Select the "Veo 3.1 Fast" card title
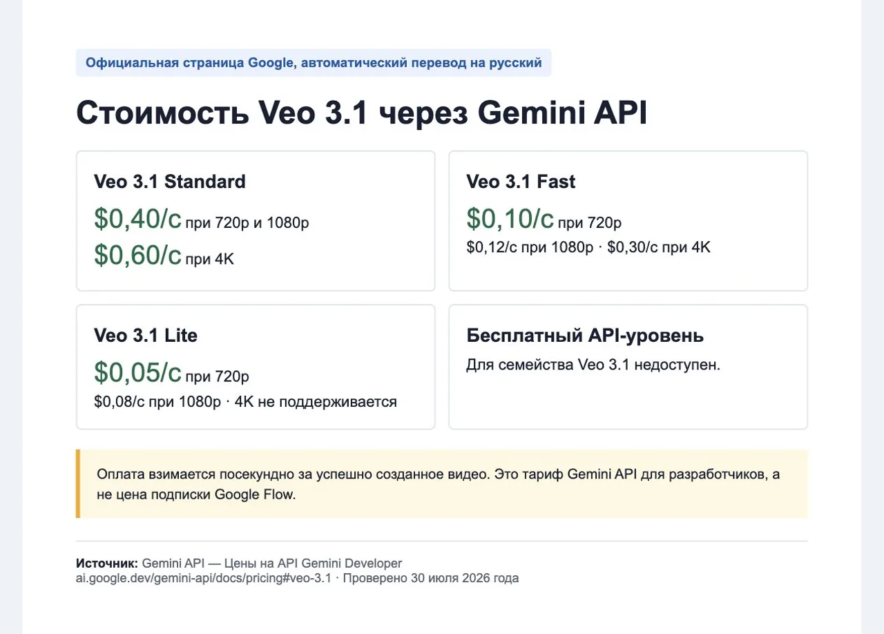The image size is (884, 634). click(521, 182)
